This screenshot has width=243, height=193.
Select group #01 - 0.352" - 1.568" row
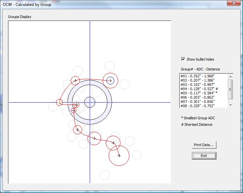click(x=204, y=76)
